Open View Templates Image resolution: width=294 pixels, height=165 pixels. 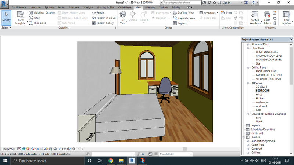[x=21, y=18]
